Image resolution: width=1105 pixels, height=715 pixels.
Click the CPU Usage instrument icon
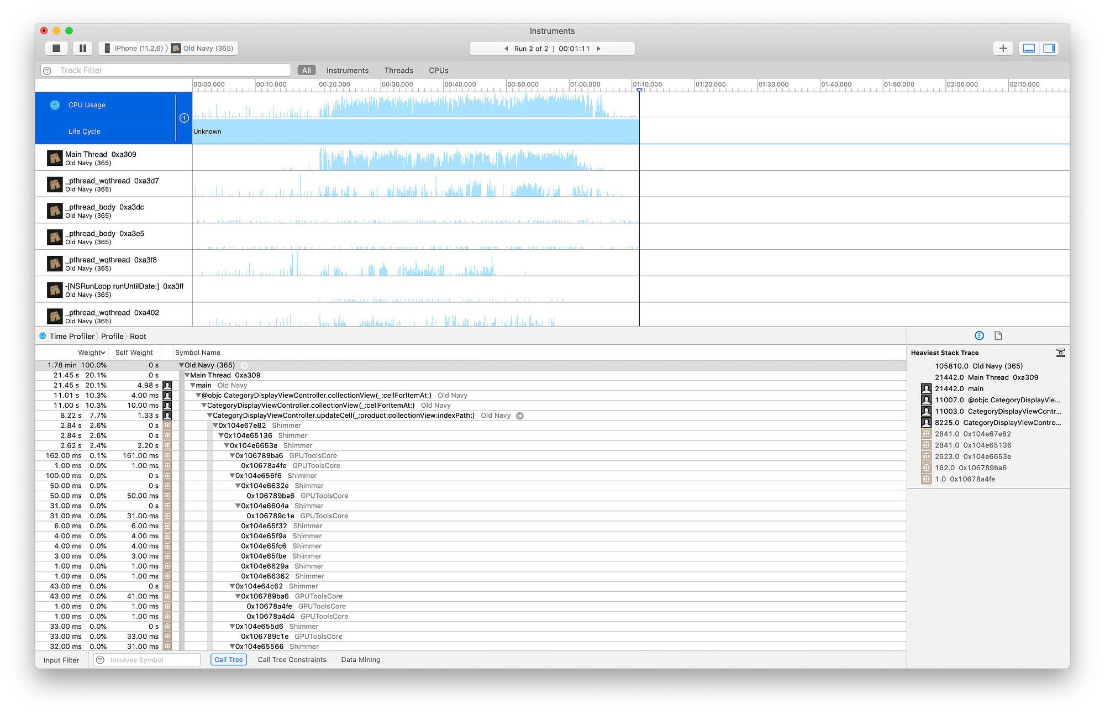point(55,105)
